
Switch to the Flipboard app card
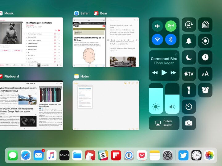point(31,105)
